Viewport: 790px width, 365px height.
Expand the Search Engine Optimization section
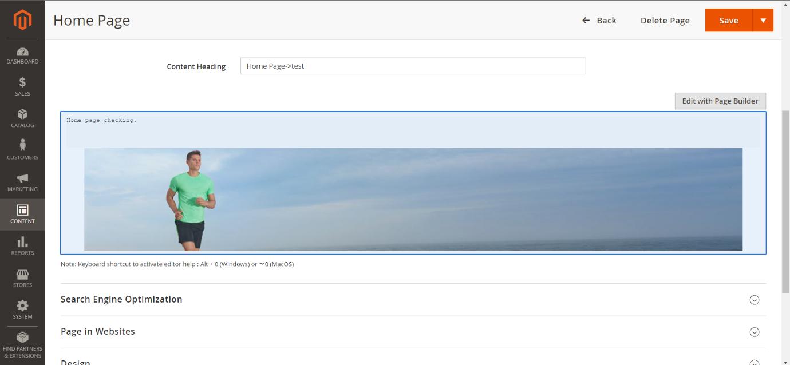pos(754,300)
